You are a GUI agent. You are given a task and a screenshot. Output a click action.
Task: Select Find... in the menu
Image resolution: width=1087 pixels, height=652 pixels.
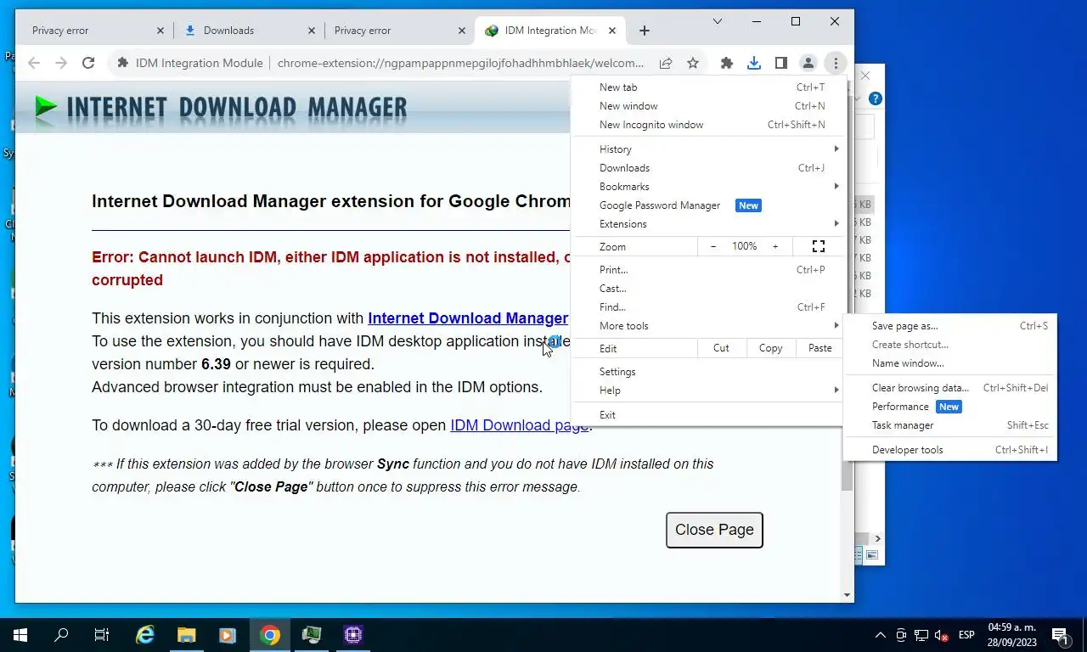(x=709, y=307)
